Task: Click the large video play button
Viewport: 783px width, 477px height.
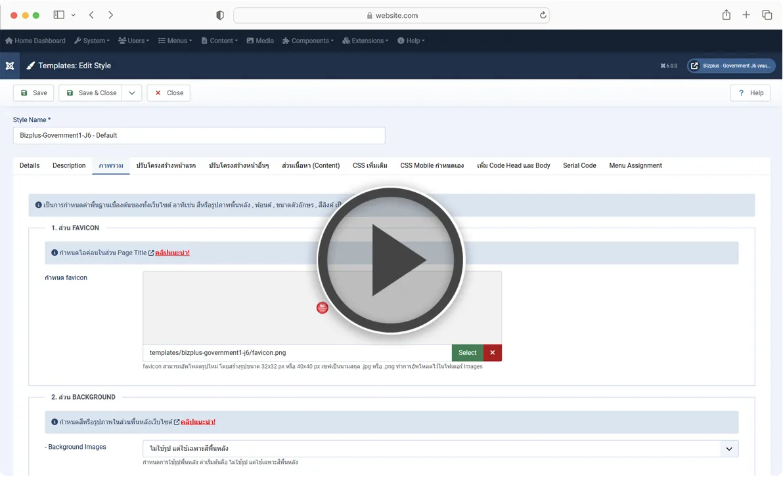Action: [x=391, y=260]
